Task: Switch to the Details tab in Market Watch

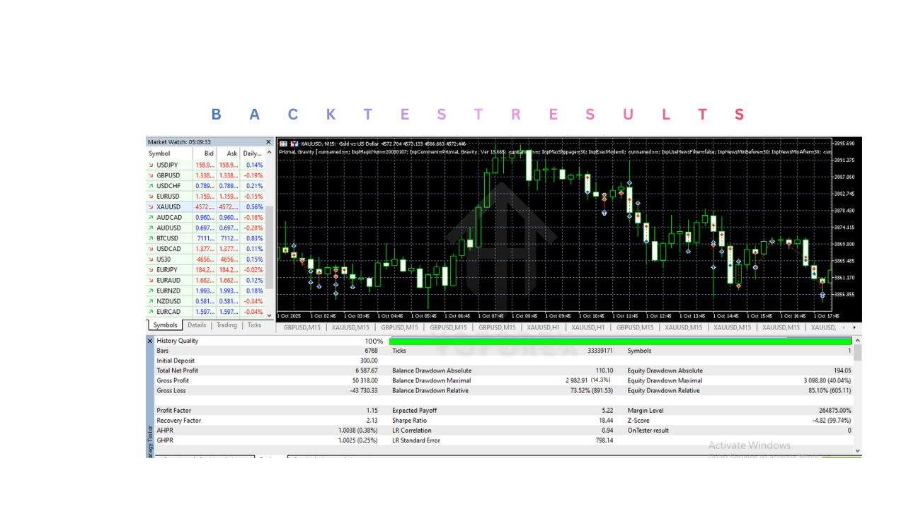Action: tap(197, 325)
